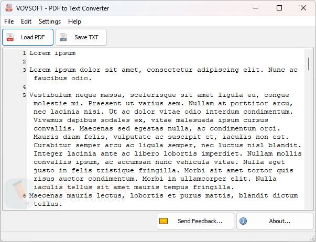Click the resize grip in status bar corner
This screenshot has height=242, width=316.
312,238
